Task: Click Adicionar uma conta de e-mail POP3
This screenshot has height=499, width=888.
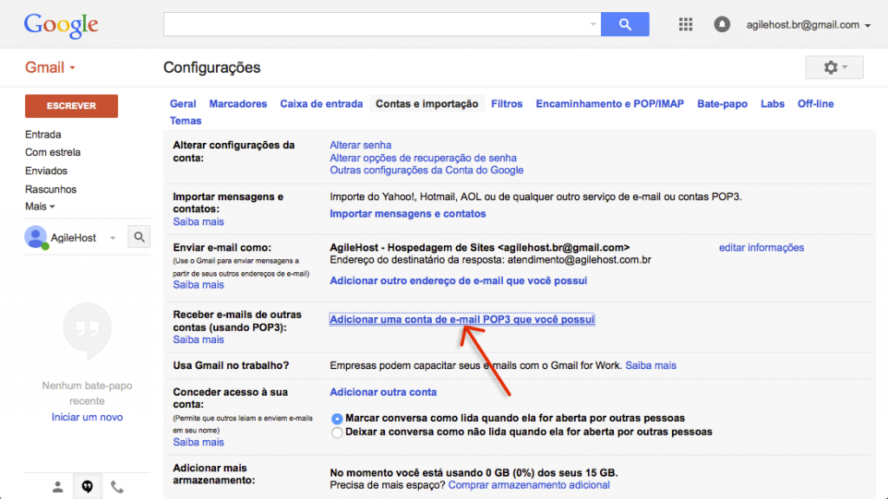Action: (x=462, y=320)
